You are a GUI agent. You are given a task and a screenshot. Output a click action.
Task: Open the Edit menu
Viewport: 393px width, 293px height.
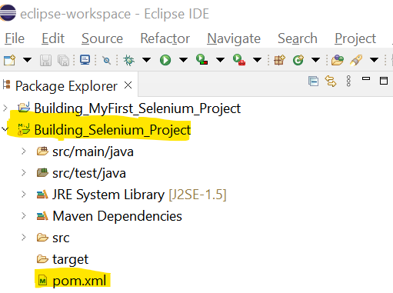53,38
